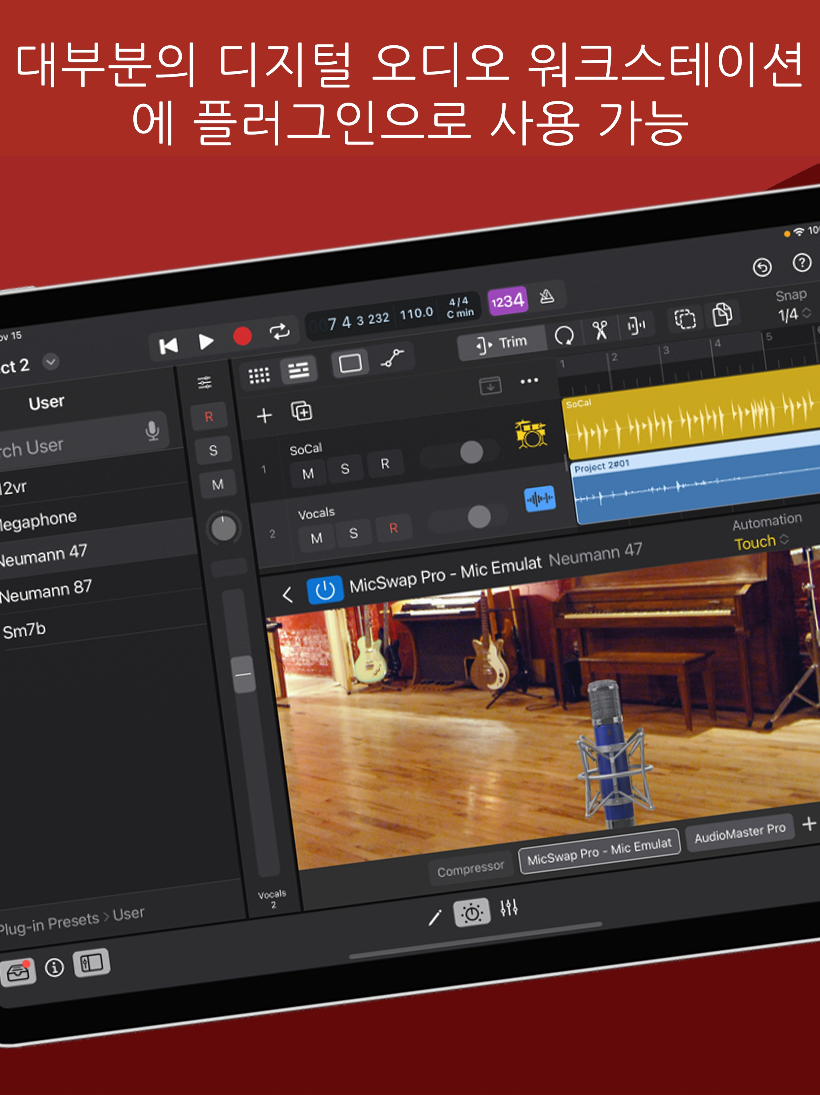This screenshot has width=820, height=1095.
Task: Switch to the Compressor plug-in tab
Action: [470, 869]
